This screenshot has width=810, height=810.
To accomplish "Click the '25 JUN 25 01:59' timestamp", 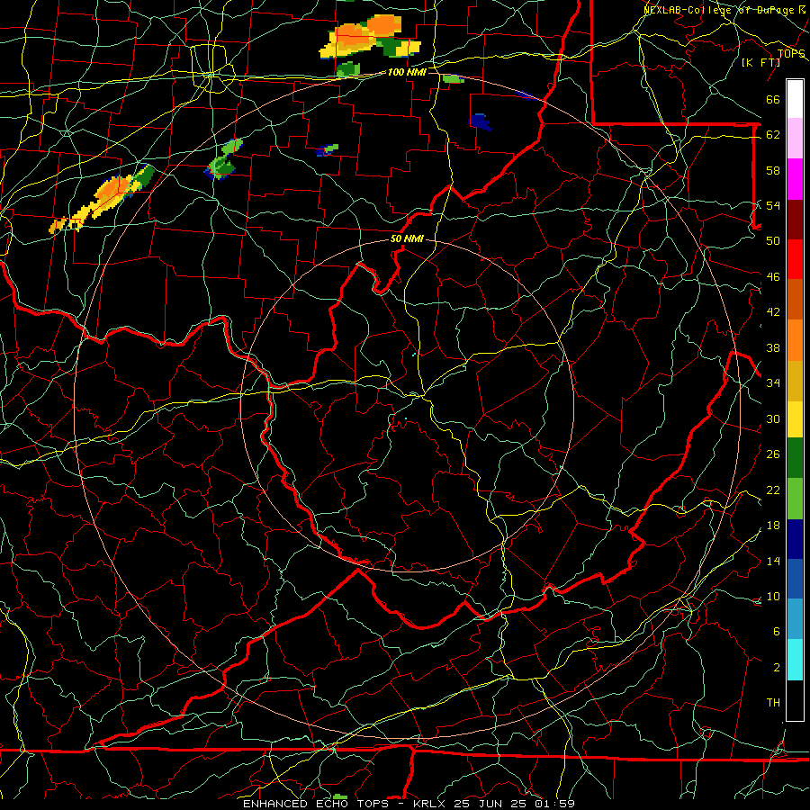I will coord(514,804).
